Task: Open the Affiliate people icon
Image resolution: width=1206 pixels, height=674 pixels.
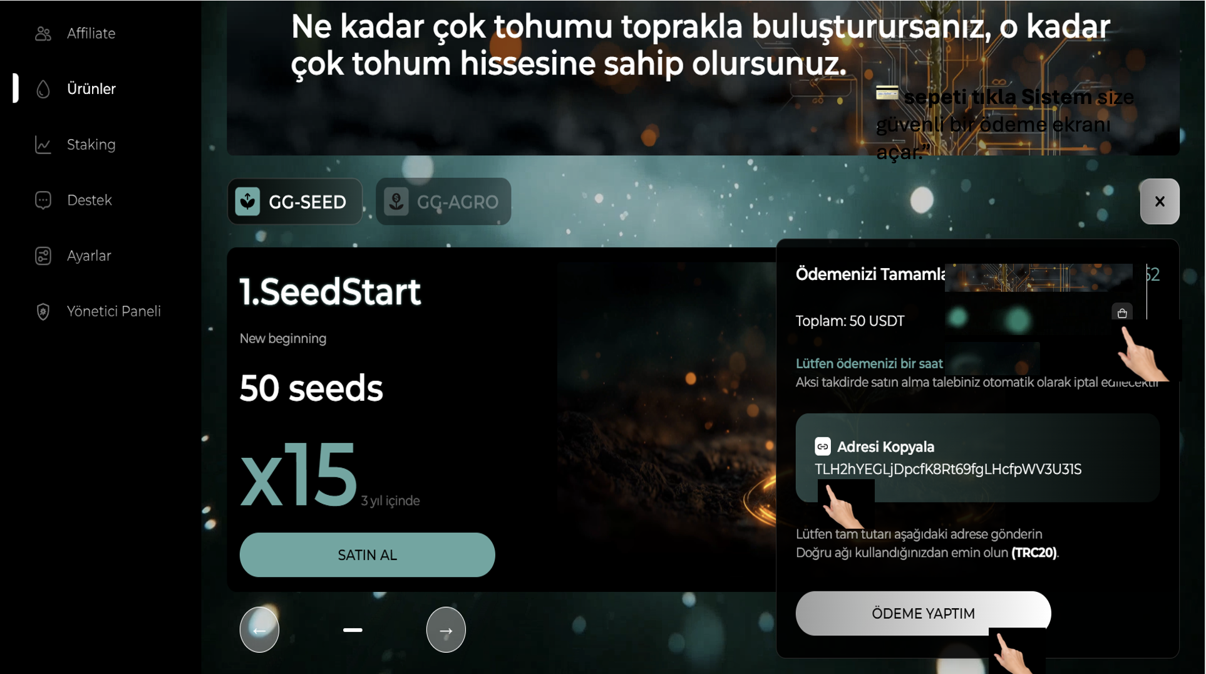Action: pyautogui.click(x=43, y=33)
